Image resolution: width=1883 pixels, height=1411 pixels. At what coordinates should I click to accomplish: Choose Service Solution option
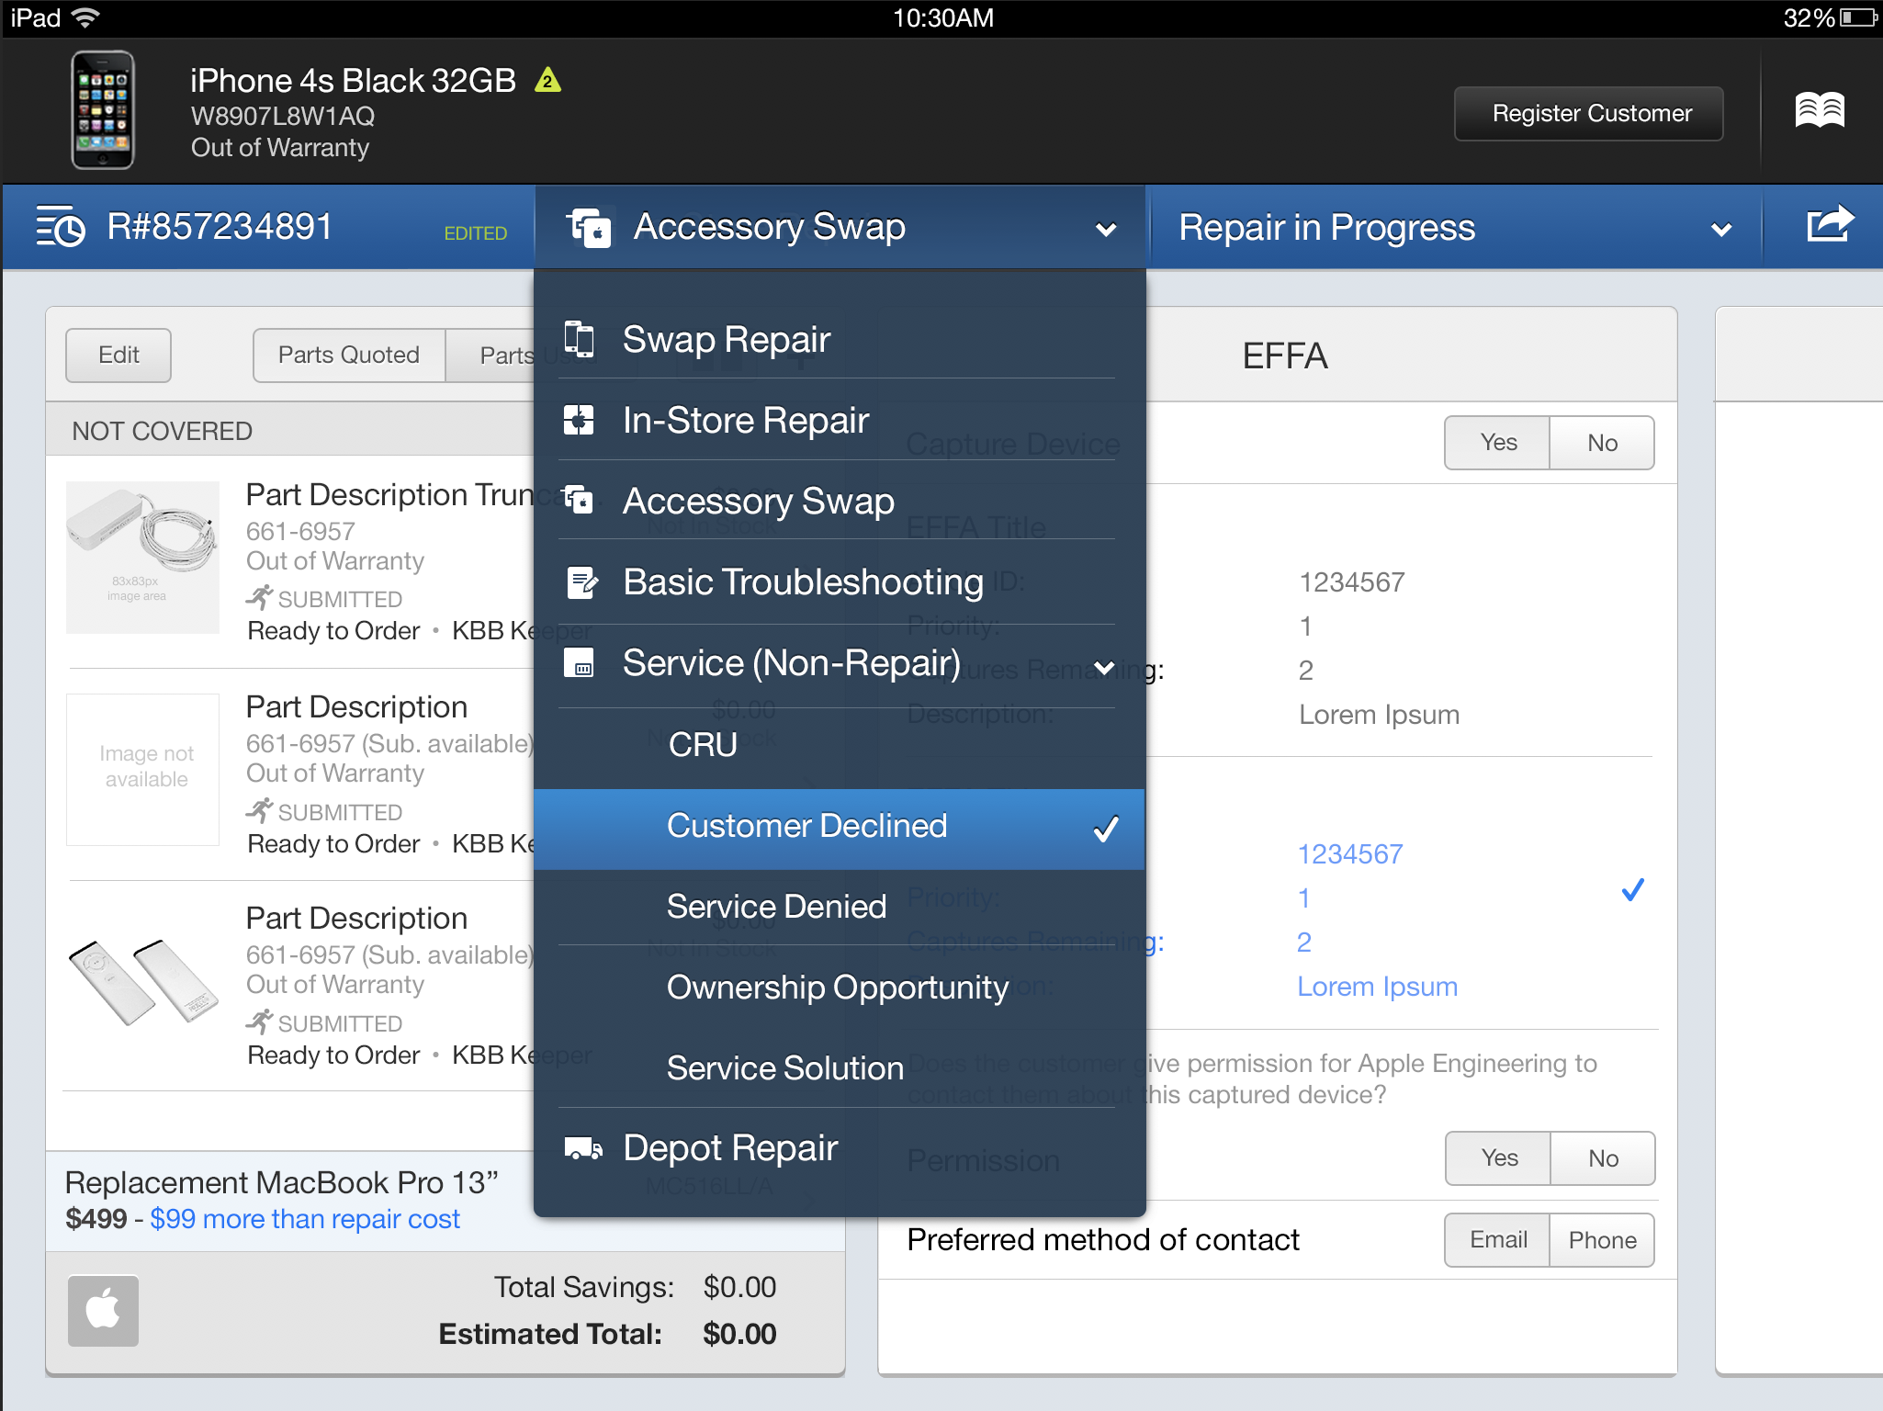(x=840, y=1068)
